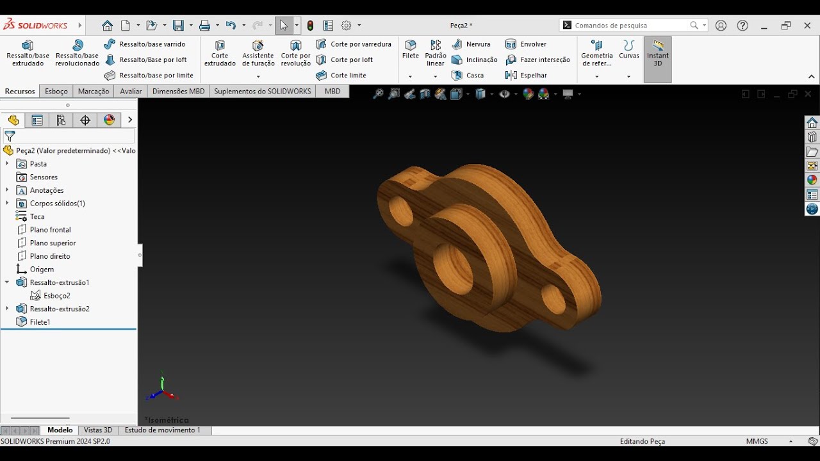Click the Rebuild traffic light icon
Screen dimensions: 820x461
(311, 26)
